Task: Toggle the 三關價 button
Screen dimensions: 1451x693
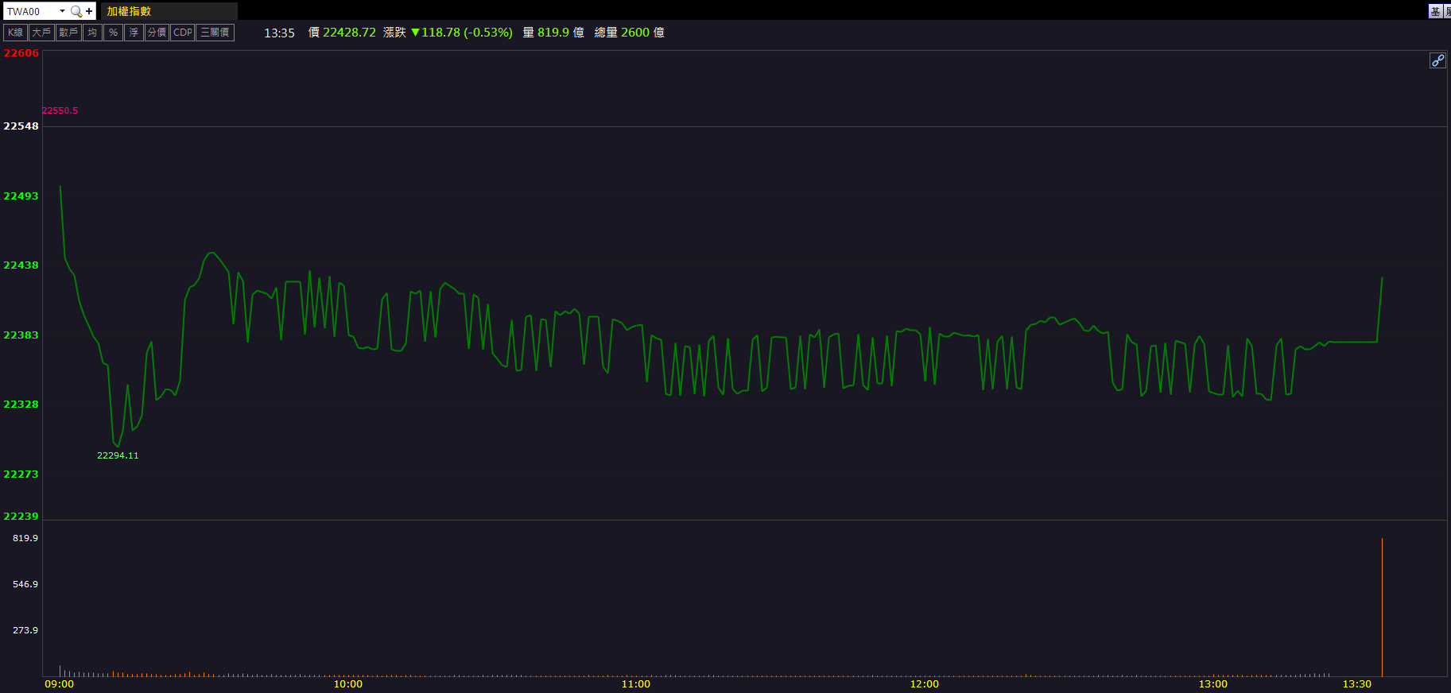Action: pyautogui.click(x=215, y=33)
